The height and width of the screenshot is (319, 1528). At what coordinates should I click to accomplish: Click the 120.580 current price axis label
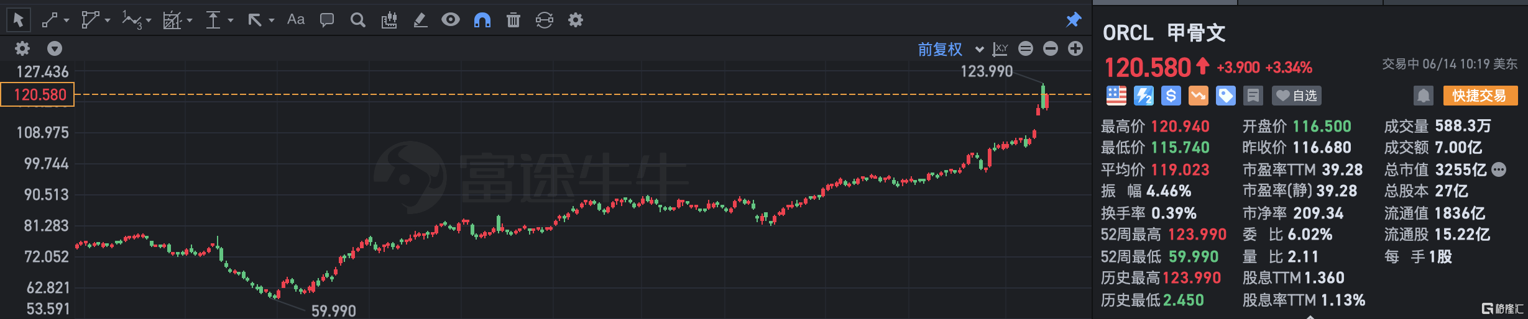pos(37,95)
